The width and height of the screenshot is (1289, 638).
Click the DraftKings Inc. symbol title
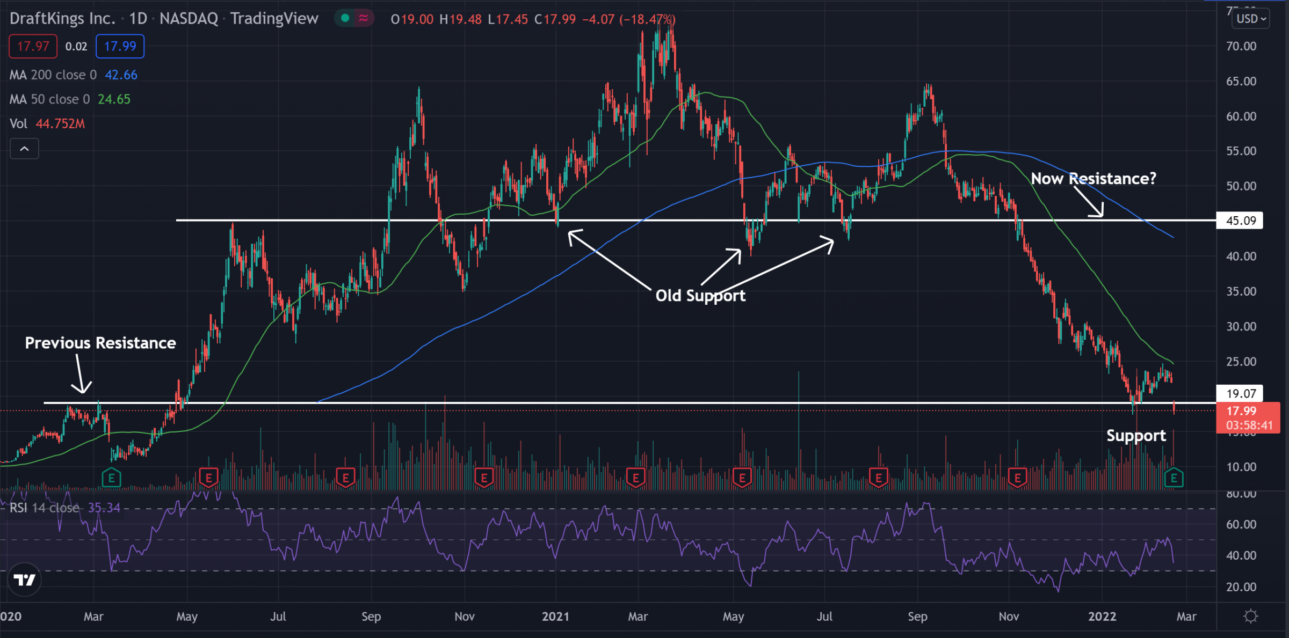(62, 18)
